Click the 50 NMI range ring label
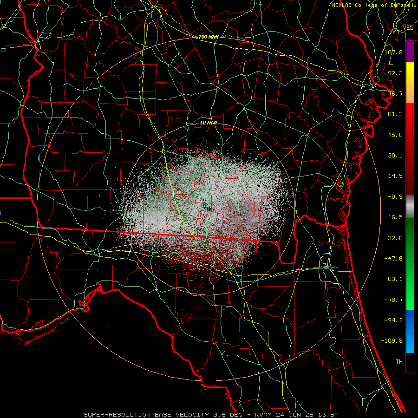This screenshot has width=418, height=418. [209, 123]
